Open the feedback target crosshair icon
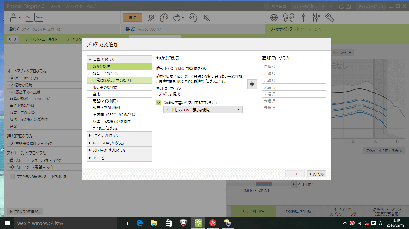Image resolution: width=409 pixels, height=229 pixels. (274, 18)
